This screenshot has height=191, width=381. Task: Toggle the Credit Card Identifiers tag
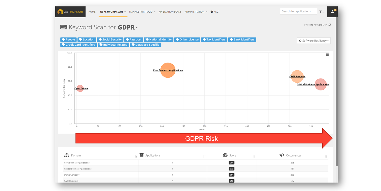(78, 45)
